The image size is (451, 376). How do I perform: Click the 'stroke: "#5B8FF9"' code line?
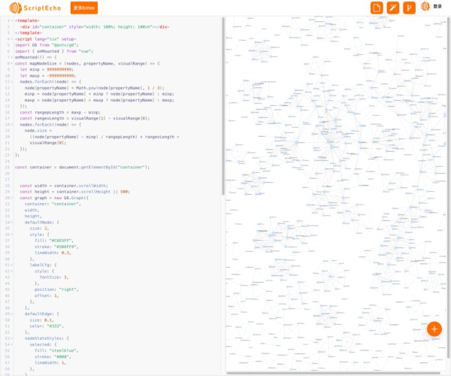(56, 247)
